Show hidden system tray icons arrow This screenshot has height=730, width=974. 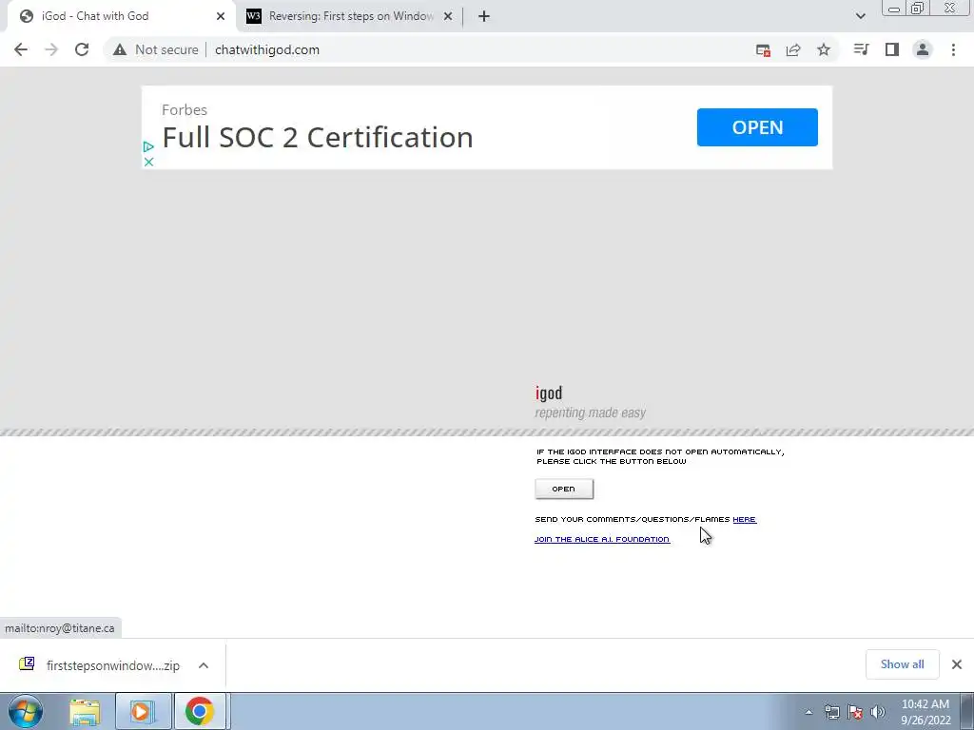pos(808,712)
